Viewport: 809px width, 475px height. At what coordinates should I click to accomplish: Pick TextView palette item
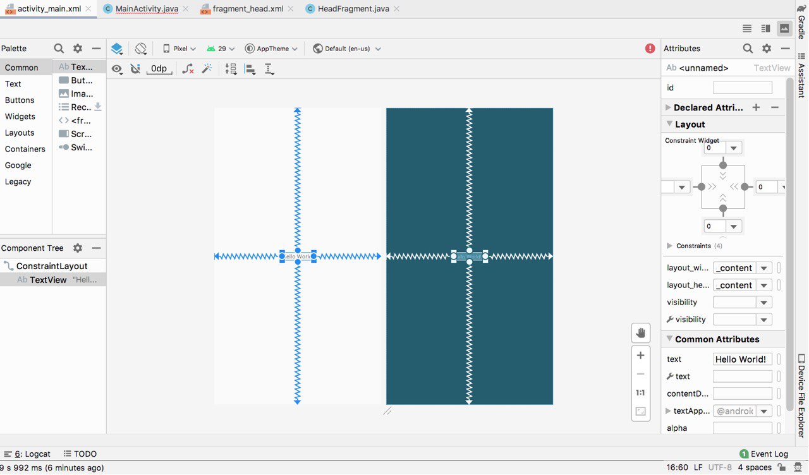click(79, 66)
